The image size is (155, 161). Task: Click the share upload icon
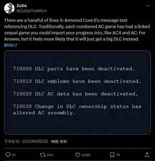pos(147,155)
